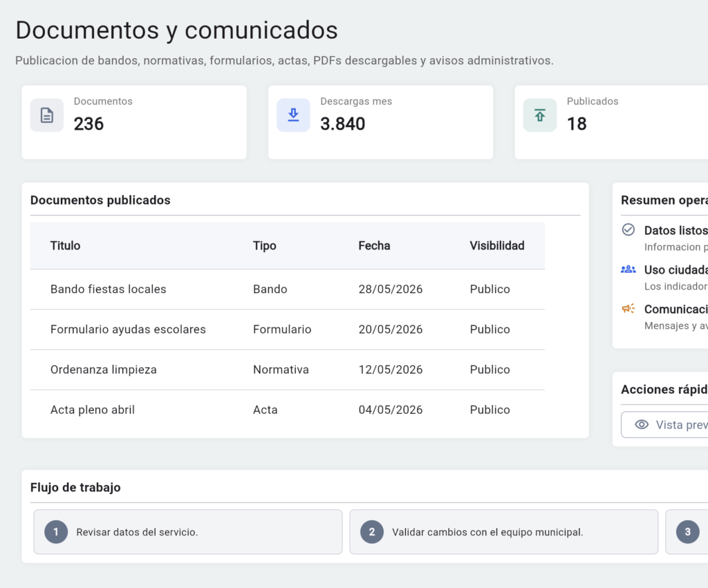708x588 pixels.
Task: Open the Vista previa quick action
Action: pyautogui.click(x=664, y=425)
